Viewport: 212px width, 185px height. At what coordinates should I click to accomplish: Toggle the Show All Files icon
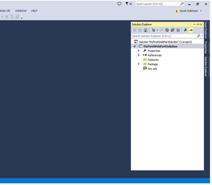(178, 30)
